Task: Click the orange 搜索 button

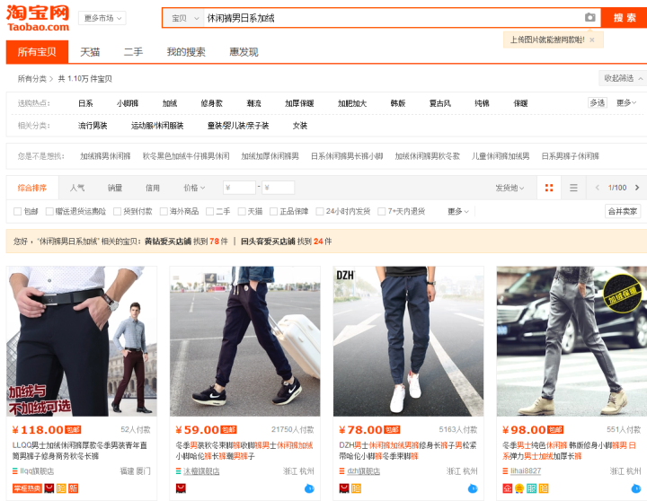Action: pos(625,18)
